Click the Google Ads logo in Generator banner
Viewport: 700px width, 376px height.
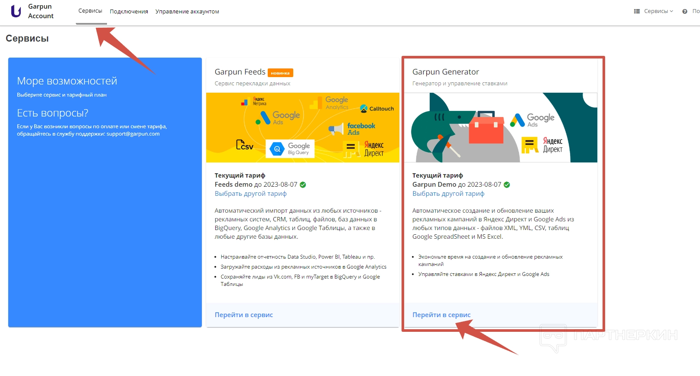(x=532, y=120)
